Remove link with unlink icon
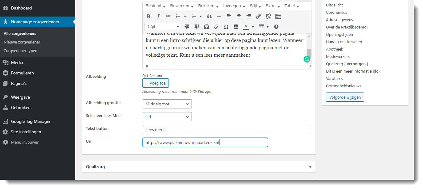423x189 pixels. (268, 16)
